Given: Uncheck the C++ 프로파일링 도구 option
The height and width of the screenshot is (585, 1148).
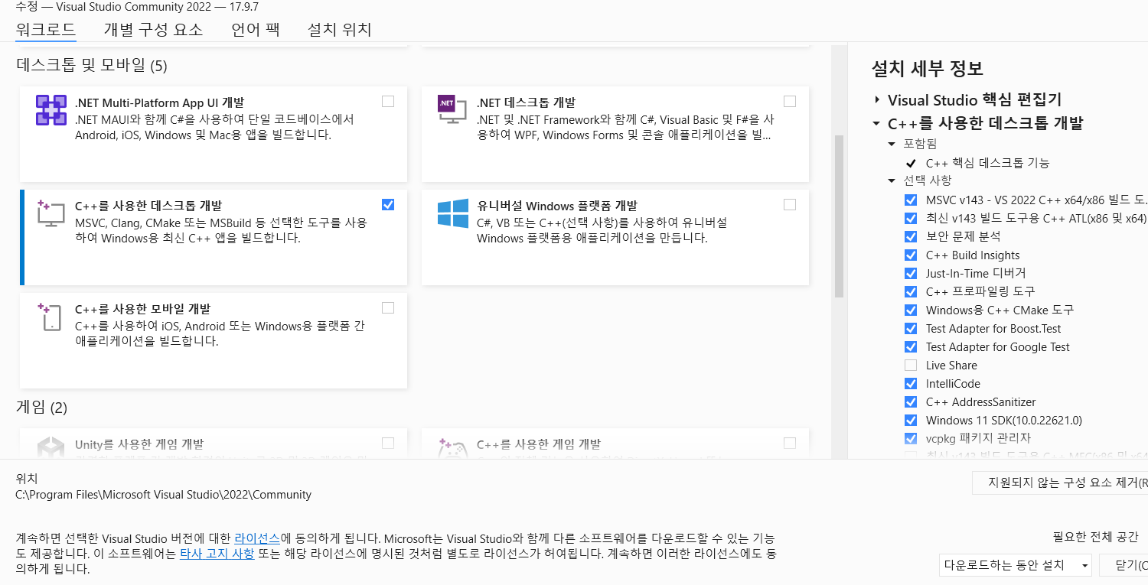Looking at the screenshot, I should [911, 291].
